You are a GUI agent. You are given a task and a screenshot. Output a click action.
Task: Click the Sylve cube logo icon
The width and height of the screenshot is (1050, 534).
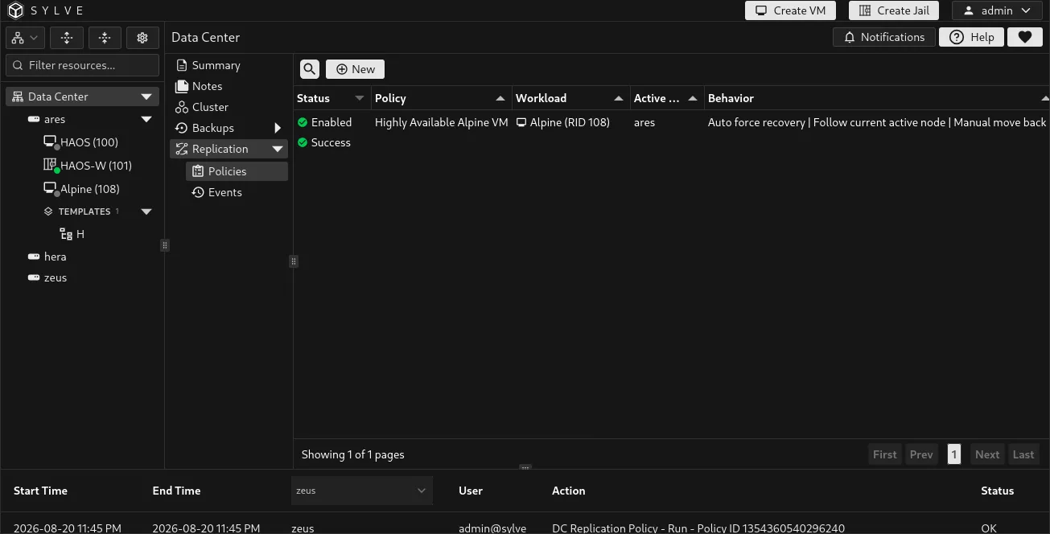click(16, 10)
